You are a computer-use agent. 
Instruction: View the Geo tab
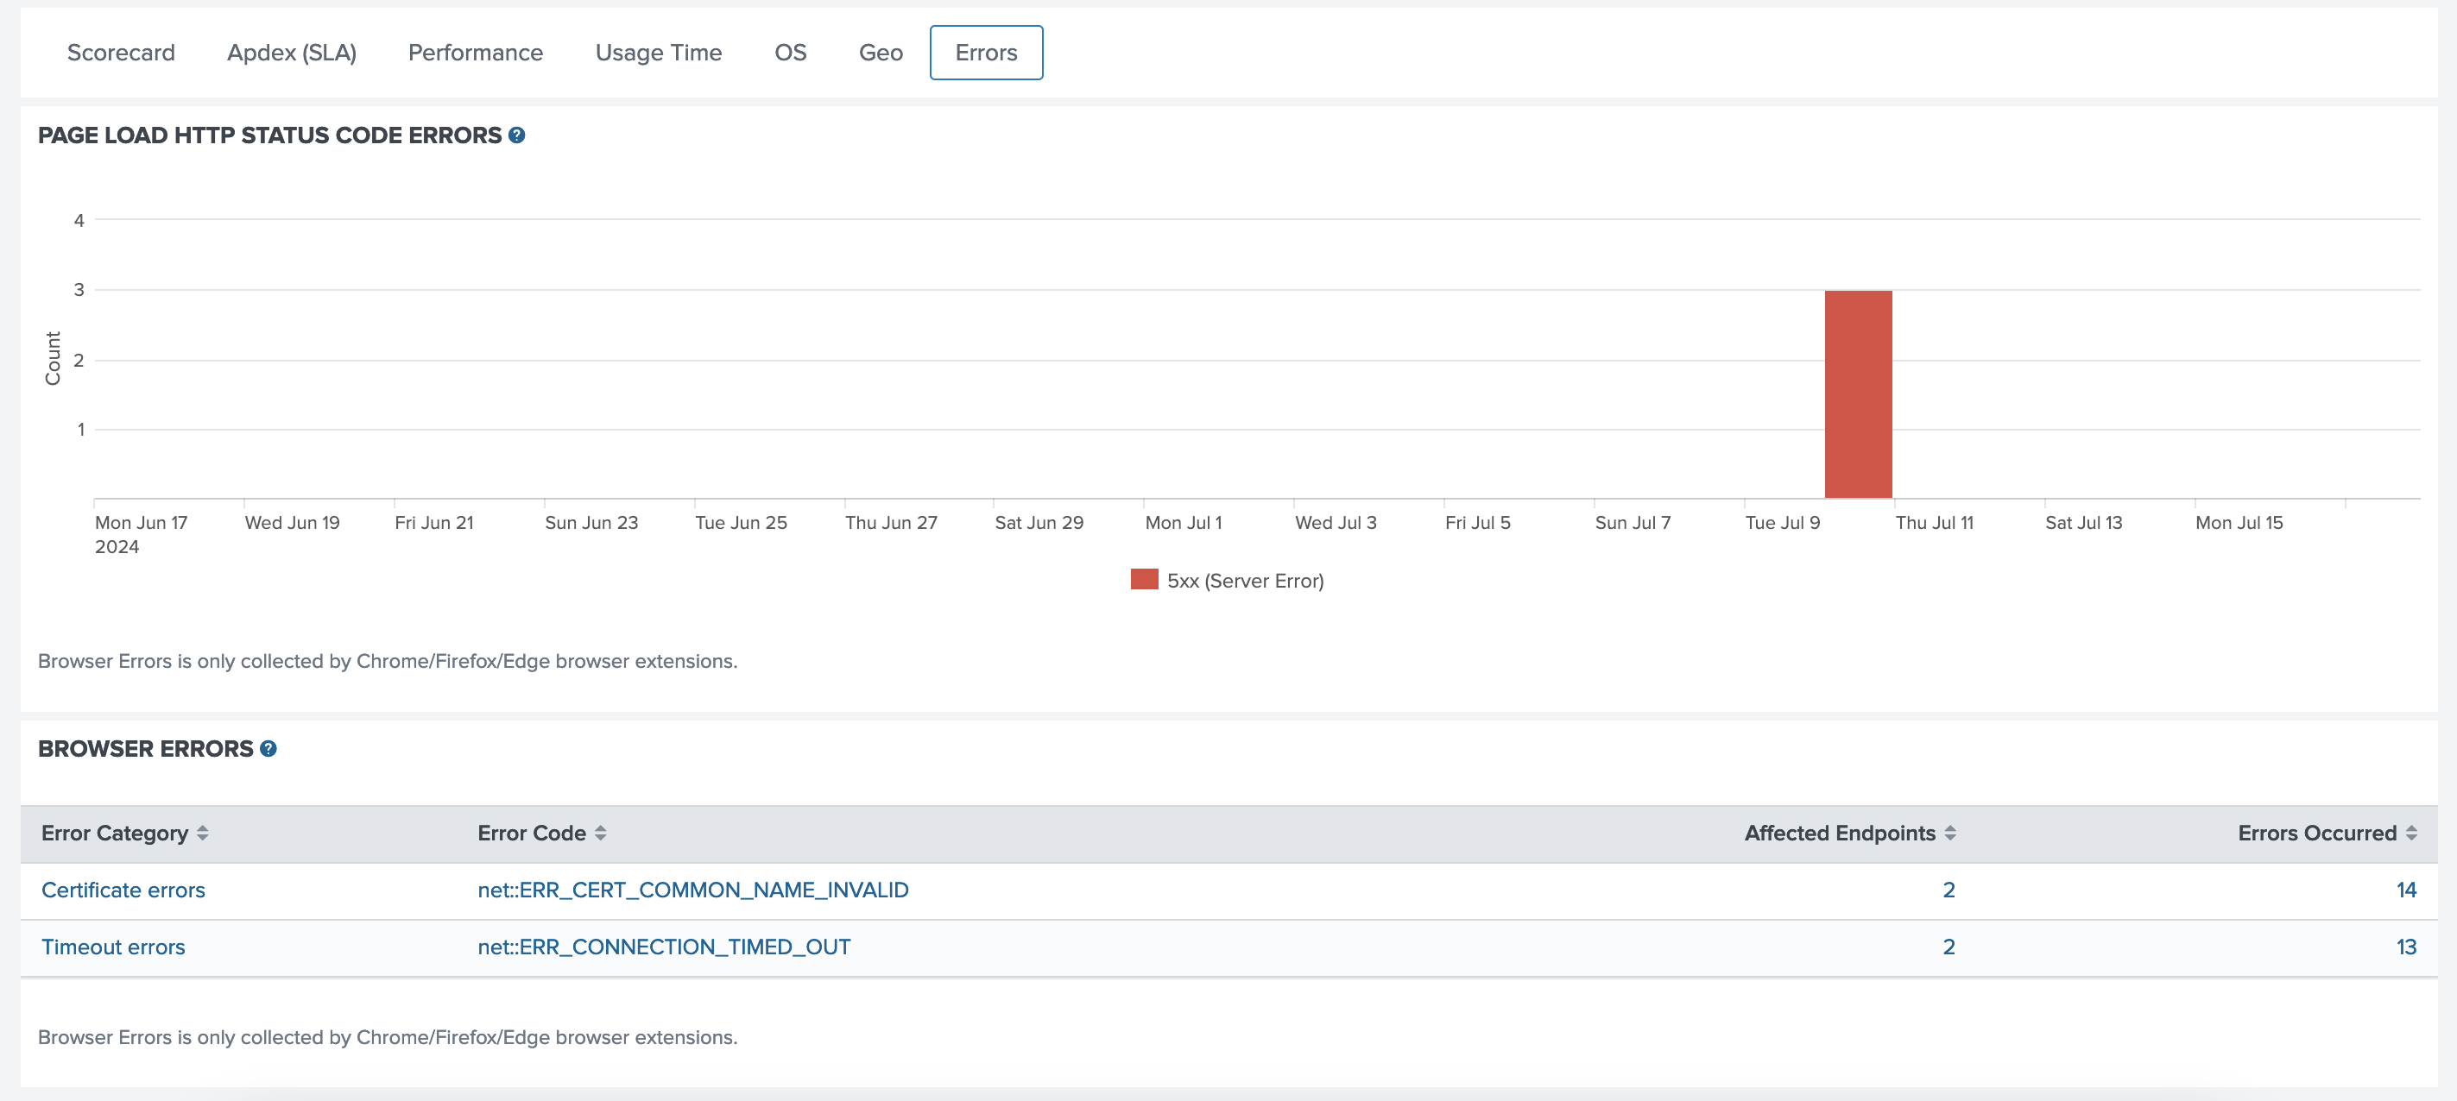880,53
